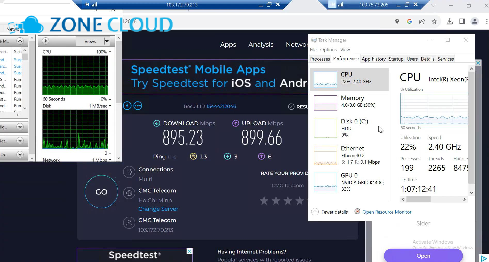This screenshot has height=262, width=489.
Task: Click the Chrome downloads icon
Action: point(450,21)
